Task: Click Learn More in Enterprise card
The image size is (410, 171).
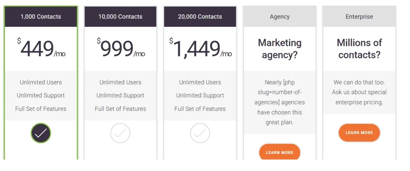Action: click(359, 133)
